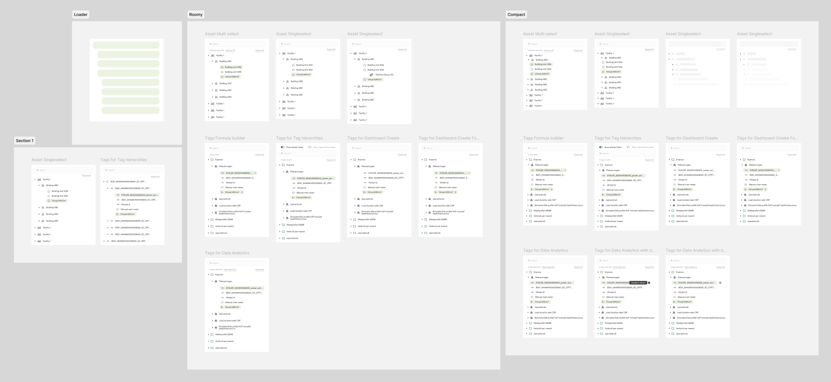Screen dimensions: 831x382
Task: Select the Section 1 label
Action: pos(25,141)
